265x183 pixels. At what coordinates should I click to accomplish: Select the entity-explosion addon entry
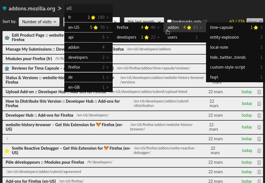point(235,37)
